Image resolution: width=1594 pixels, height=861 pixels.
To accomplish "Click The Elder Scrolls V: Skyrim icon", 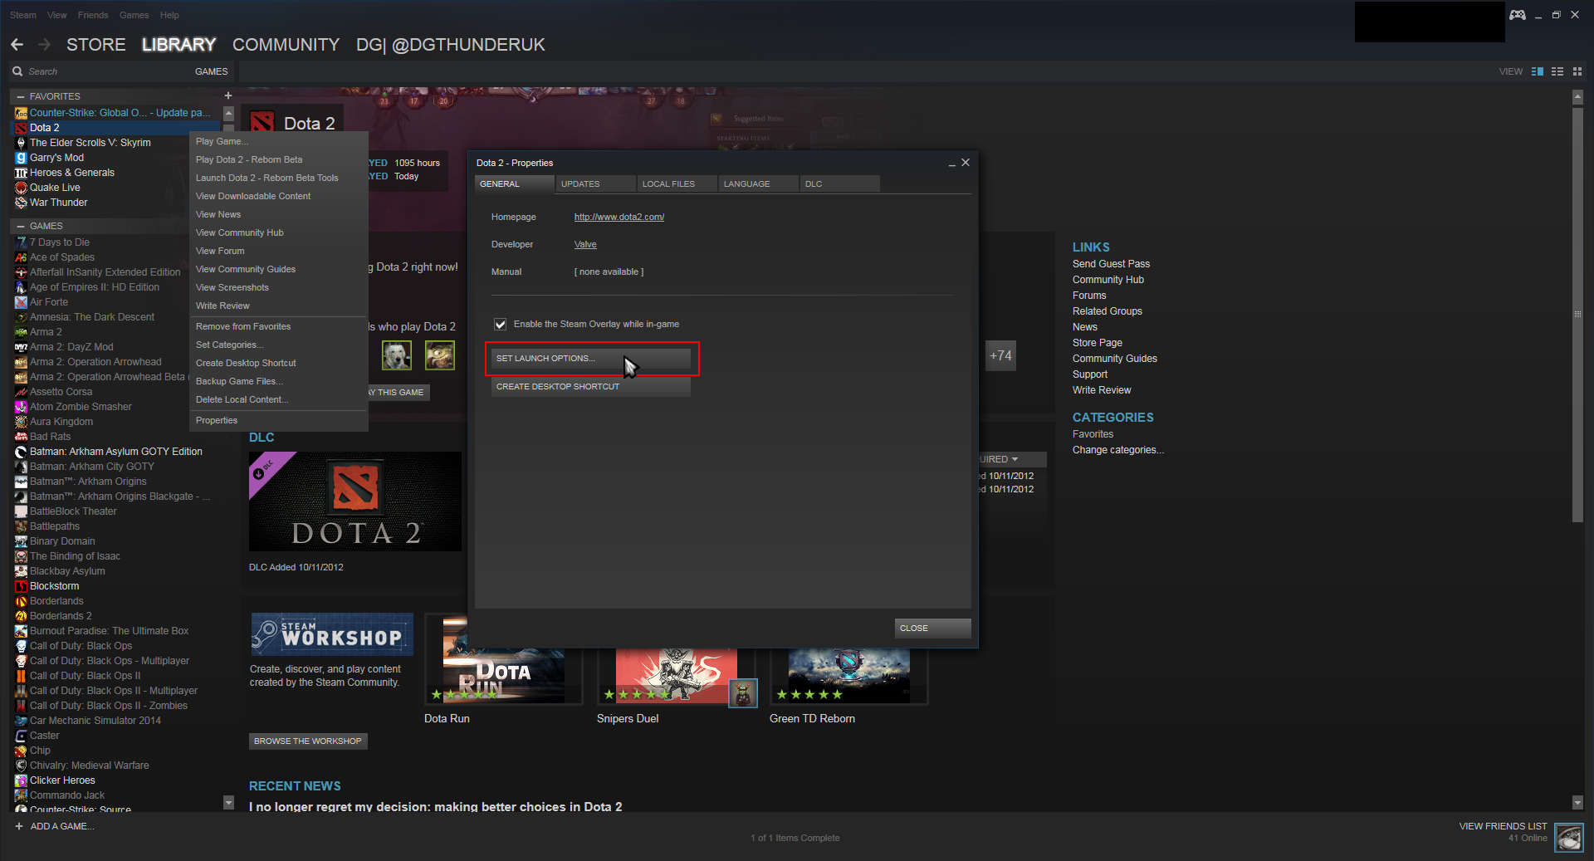I will (x=22, y=143).
